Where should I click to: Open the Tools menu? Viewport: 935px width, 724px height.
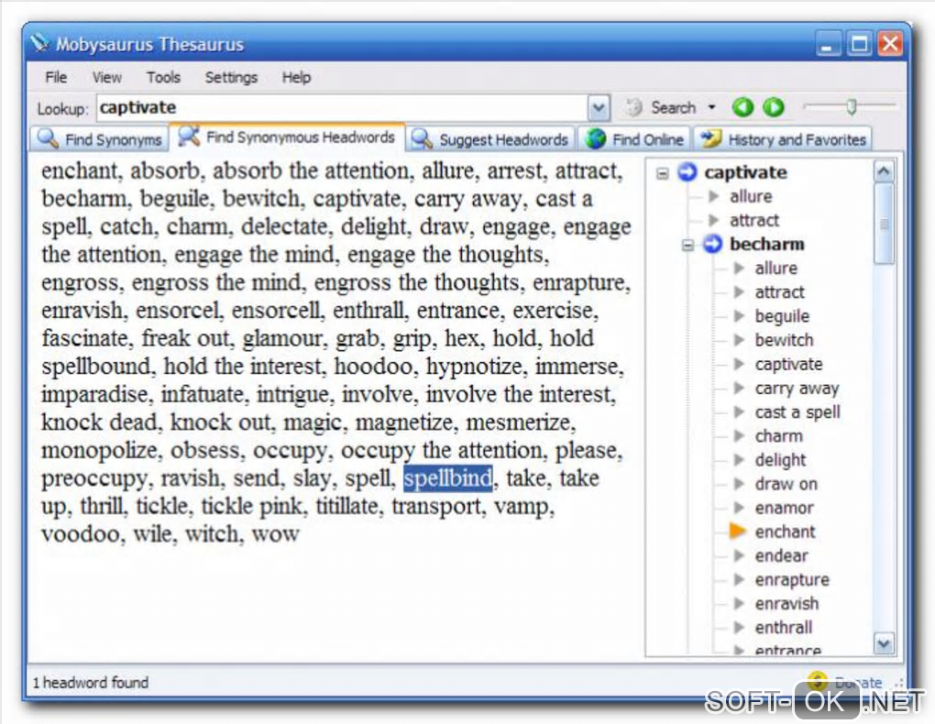163,78
